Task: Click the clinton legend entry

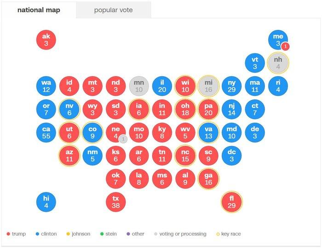Action: pos(46,234)
